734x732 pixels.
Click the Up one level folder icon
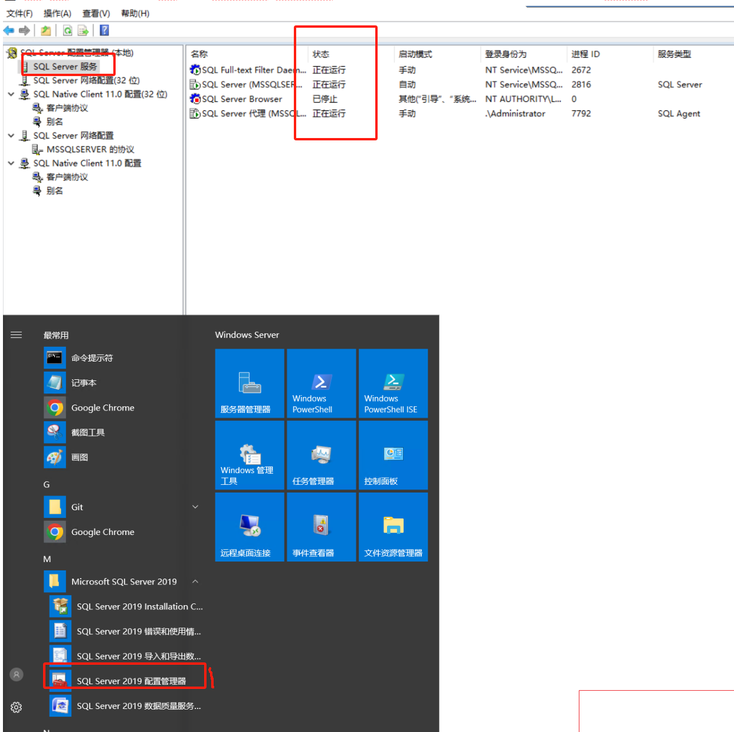coord(46,31)
